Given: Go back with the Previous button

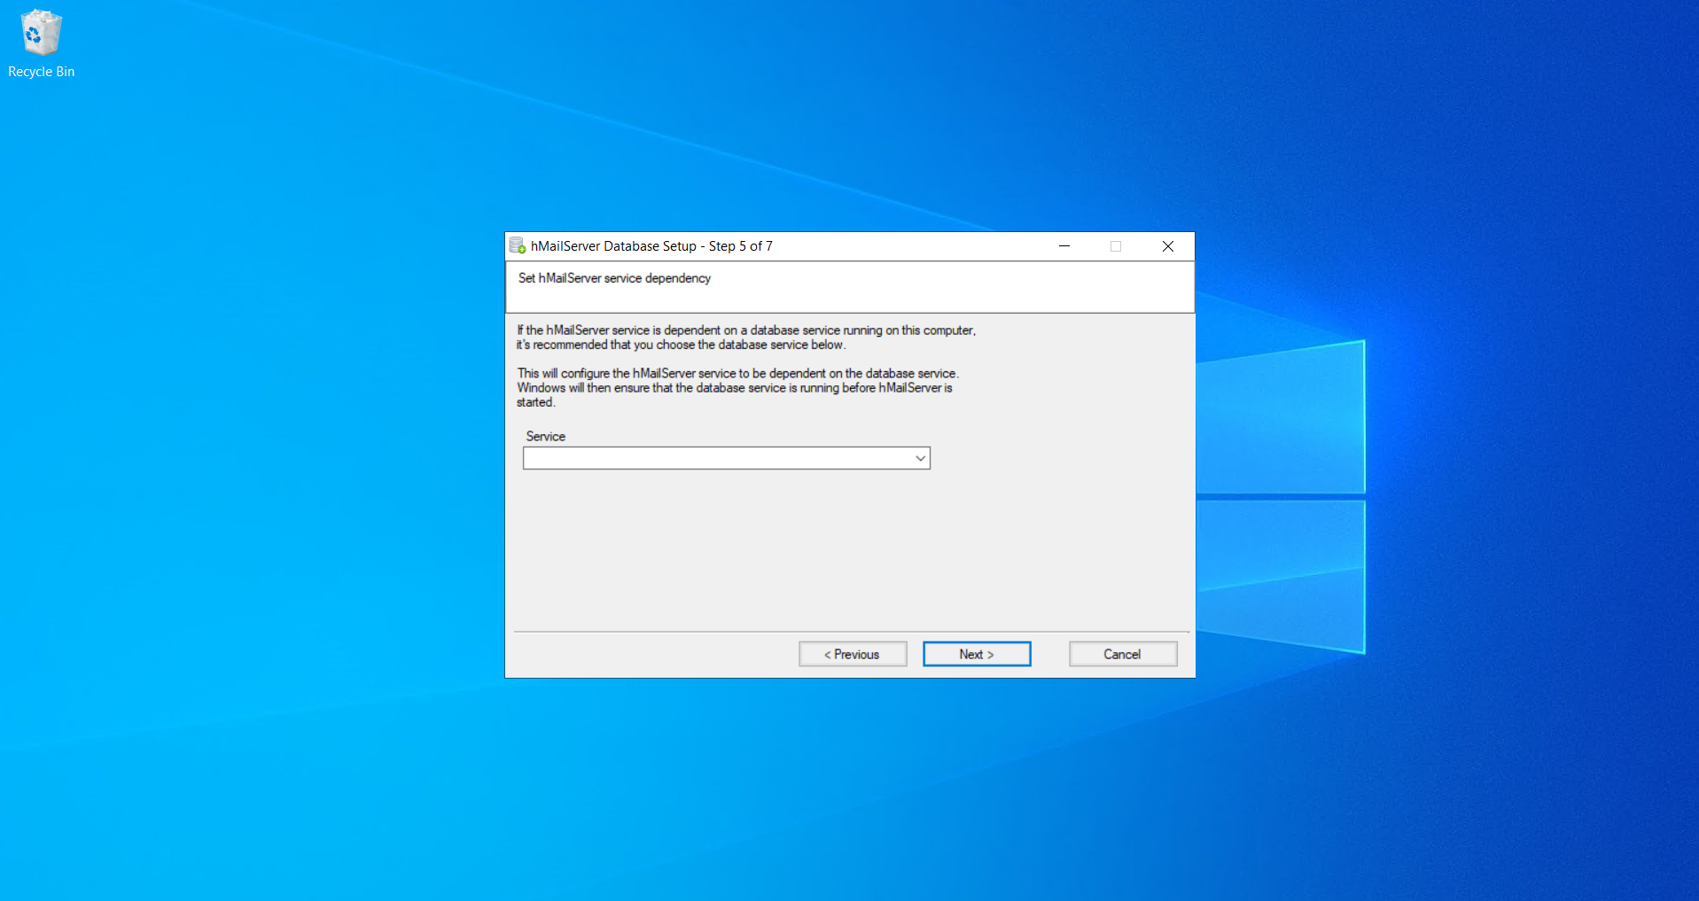Looking at the screenshot, I should coord(853,654).
